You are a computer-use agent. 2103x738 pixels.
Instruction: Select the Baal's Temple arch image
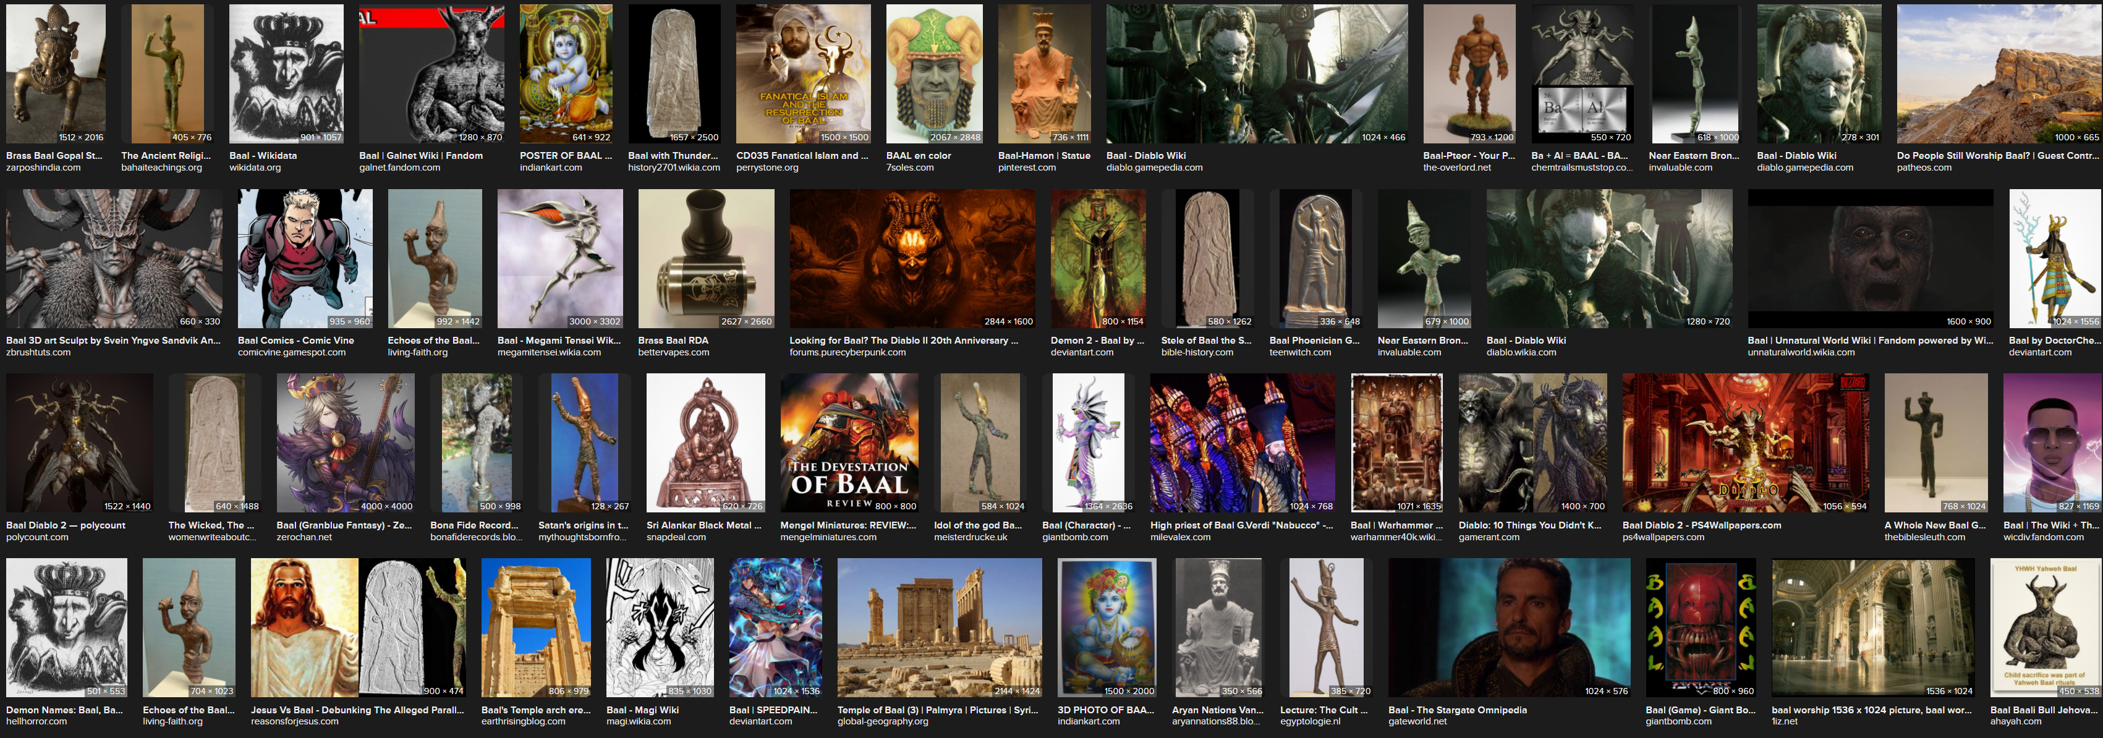(x=537, y=628)
